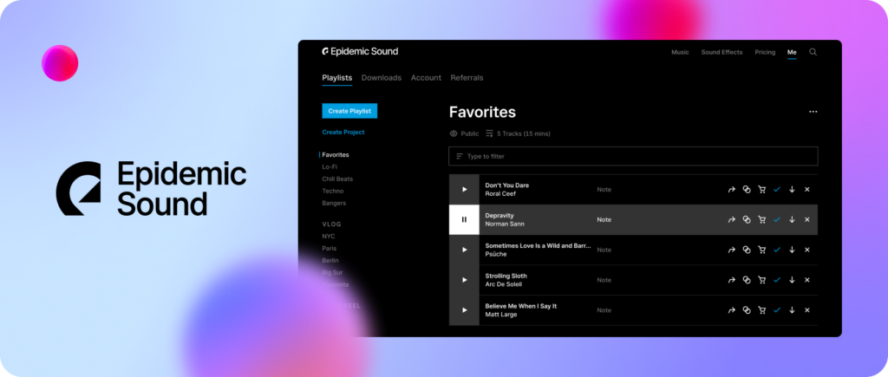
Task: Remove Depravity from the playlist
Action: (x=807, y=219)
